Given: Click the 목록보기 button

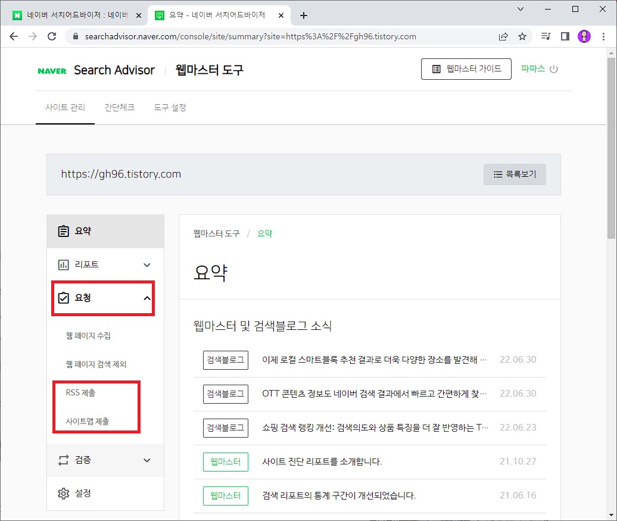Looking at the screenshot, I should pyautogui.click(x=515, y=174).
